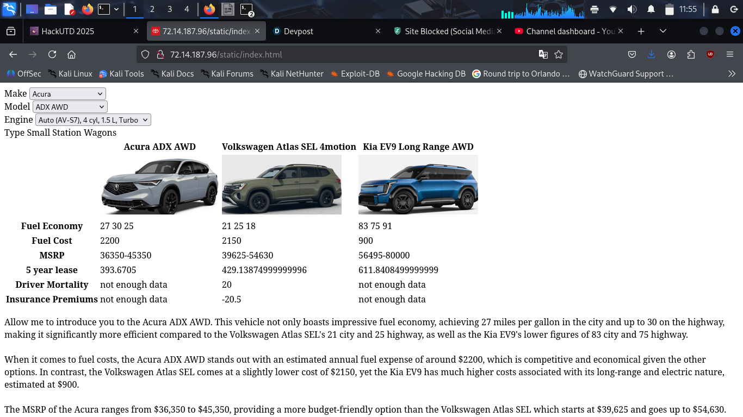The height and width of the screenshot is (417, 743).
Task: Open the Wi-Fi network tray icon
Action: pos(613,9)
